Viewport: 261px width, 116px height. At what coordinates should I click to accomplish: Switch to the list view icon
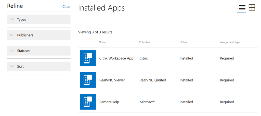242,8
